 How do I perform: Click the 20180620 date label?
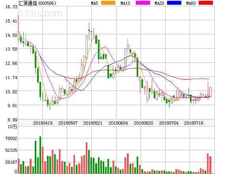click(143, 123)
